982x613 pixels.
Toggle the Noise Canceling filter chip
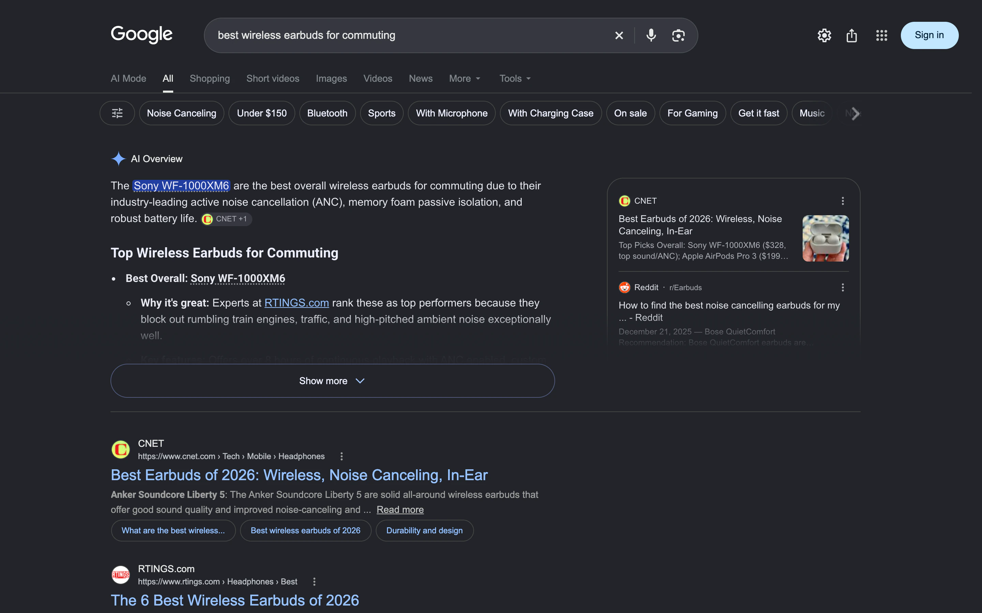(181, 113)
